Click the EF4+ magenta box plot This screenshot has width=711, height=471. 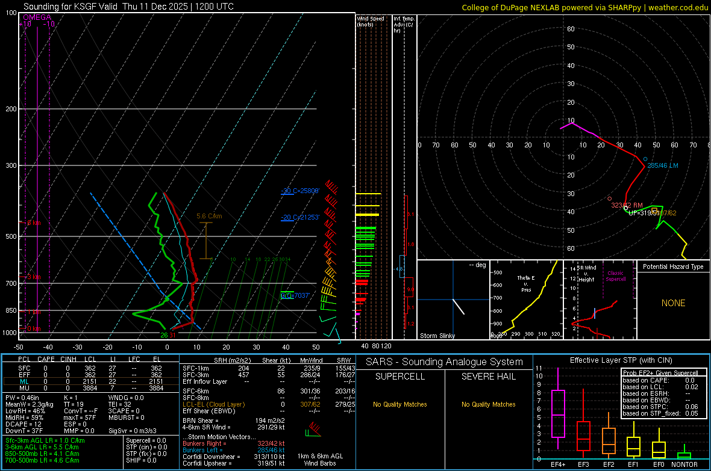[558, 408]
